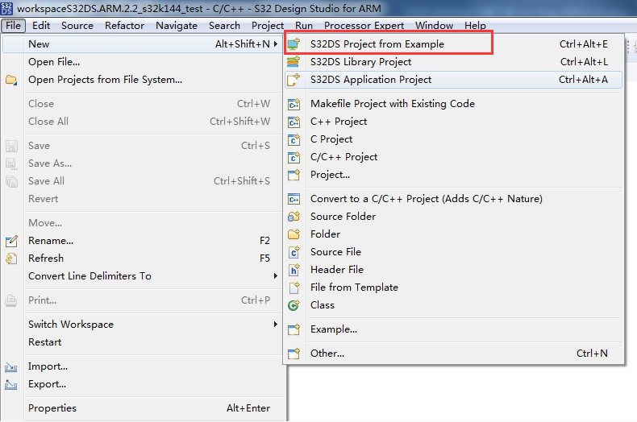Open the Search menu
The width and height of the screenshot is (637, 422).
pyautogui.click(x=224, y=26)
